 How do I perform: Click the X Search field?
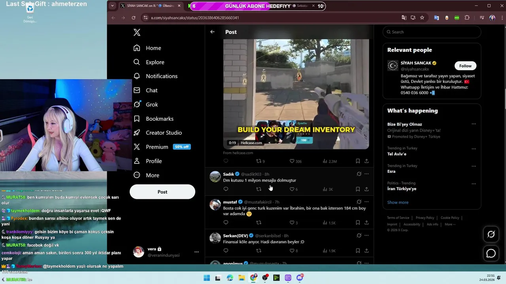(432, 32)
